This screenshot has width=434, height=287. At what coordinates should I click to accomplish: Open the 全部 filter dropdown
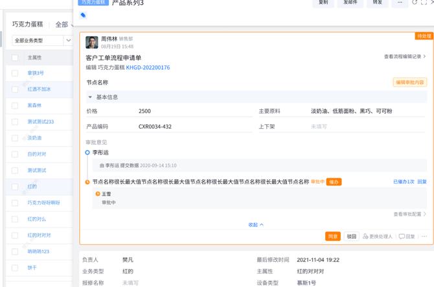[x=64, y=25]
